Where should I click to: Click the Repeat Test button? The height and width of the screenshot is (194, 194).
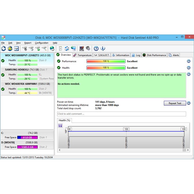pyautogui.click(x=175, y=103)
